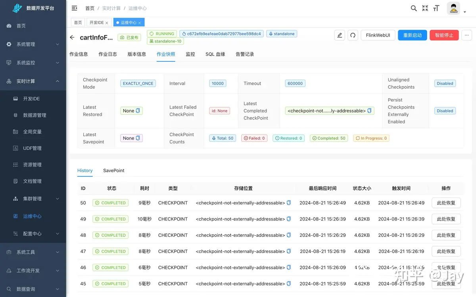The height and width of the screenshot is (297, 476).
Task: Open 首页 in the sidebar
Action: click(33, 26)
